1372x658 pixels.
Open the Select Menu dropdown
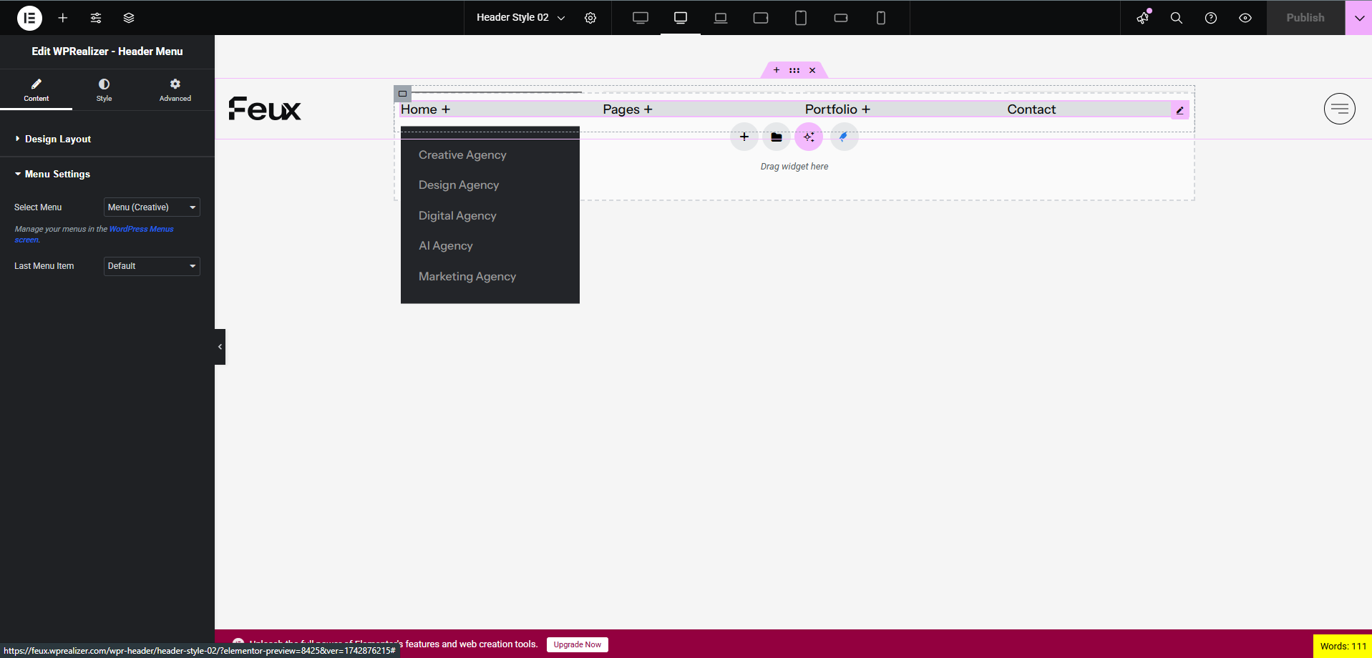tap(152, 207)
